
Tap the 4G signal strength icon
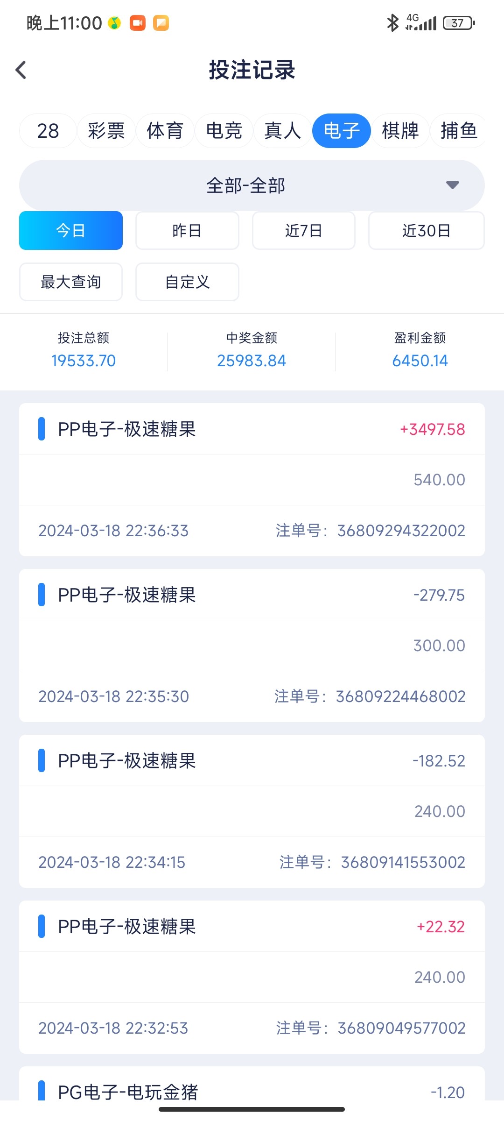click(421, 22)
